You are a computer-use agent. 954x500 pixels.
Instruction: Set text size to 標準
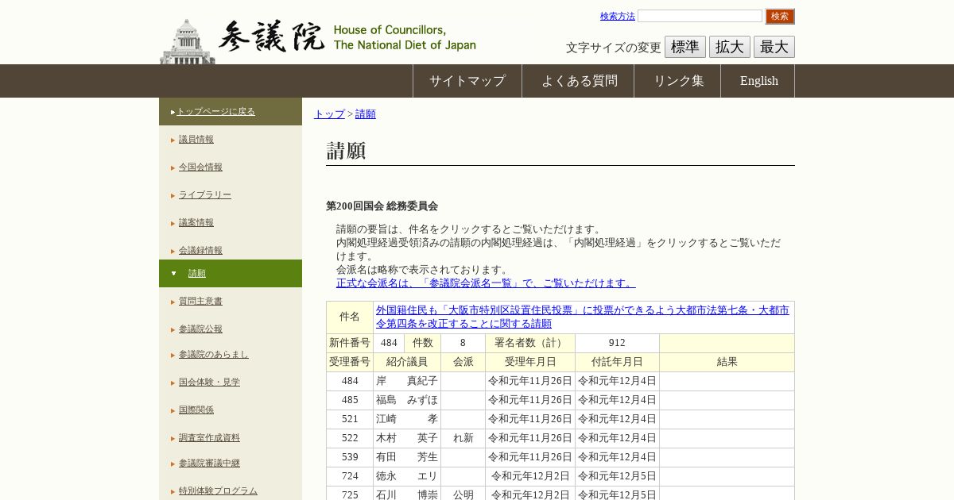684,47
